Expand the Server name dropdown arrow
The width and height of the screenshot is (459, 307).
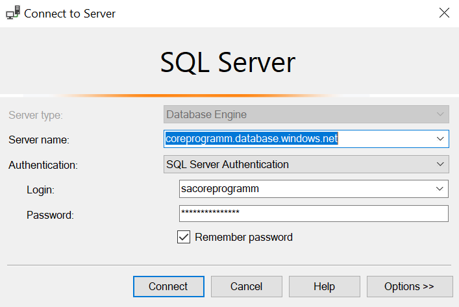pyautogui.click(x=440, y=139)
